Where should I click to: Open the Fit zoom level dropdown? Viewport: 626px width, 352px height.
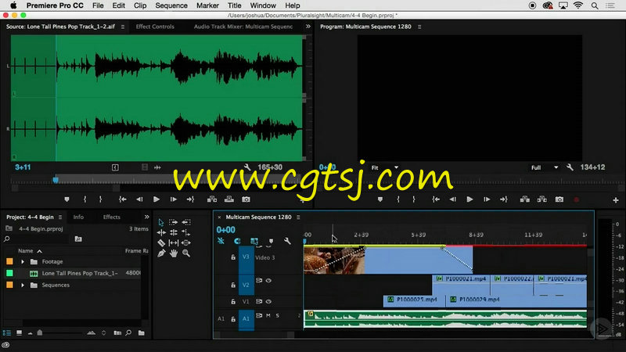[x=385, y=167]
